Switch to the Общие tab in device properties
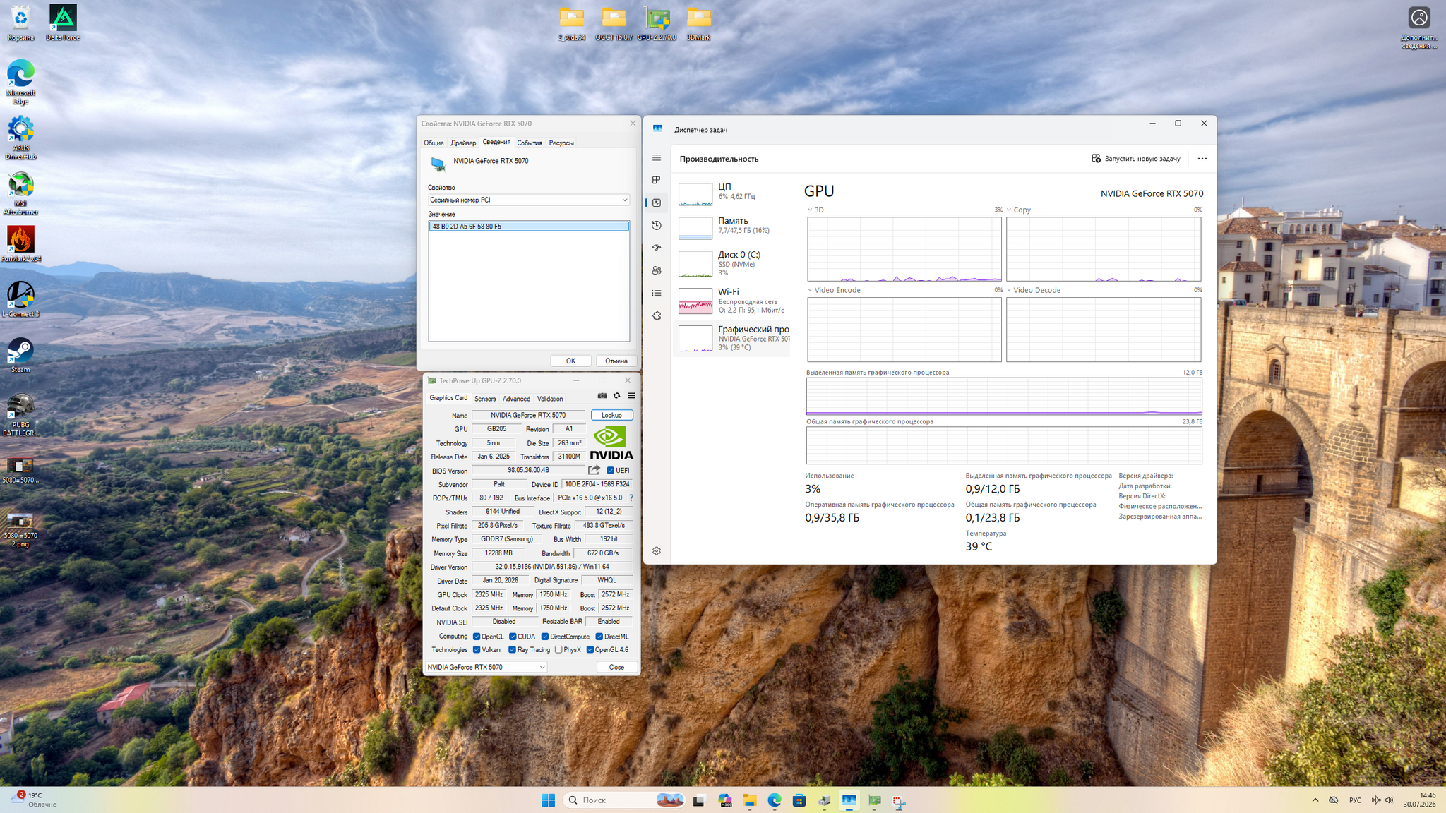Screen dimensions: 1446x813 (x=434, y=143)
